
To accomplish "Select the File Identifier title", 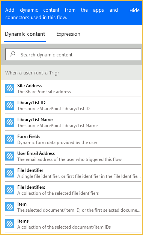I will [30, 170].
